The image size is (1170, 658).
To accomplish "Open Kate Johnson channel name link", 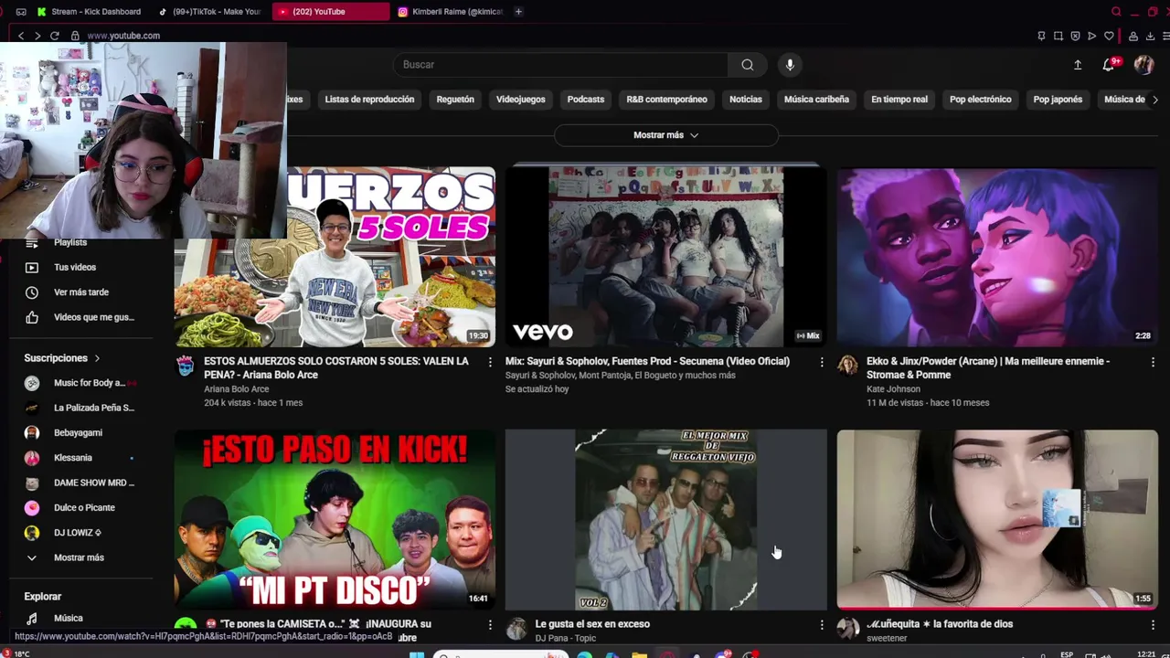I will coord(893,389).
